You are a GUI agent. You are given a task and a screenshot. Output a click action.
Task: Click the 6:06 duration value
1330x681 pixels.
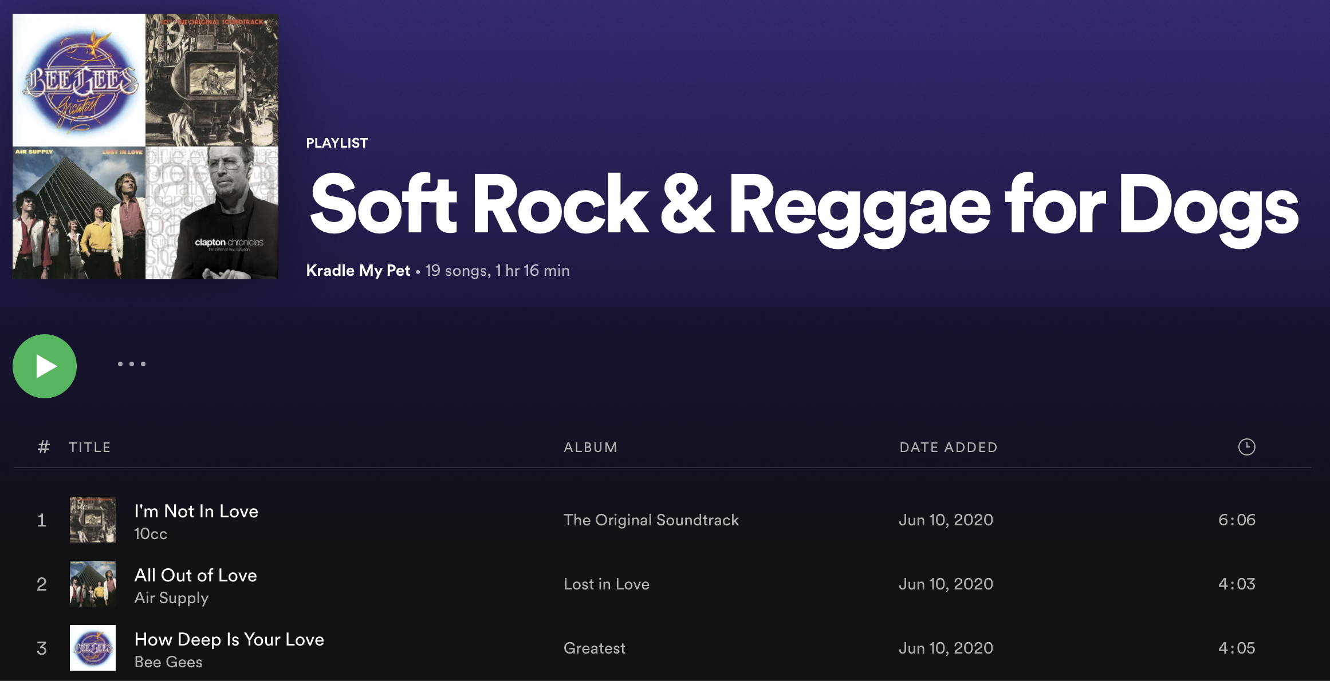[1237, 520]
